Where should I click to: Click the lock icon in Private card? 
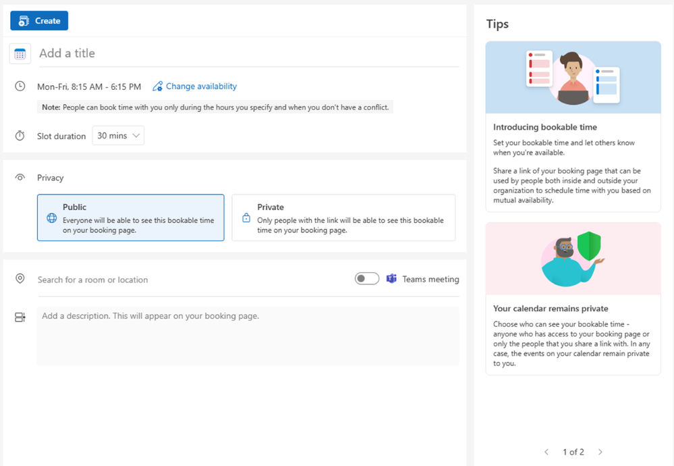pyautogui.click(x=246, y=217)
